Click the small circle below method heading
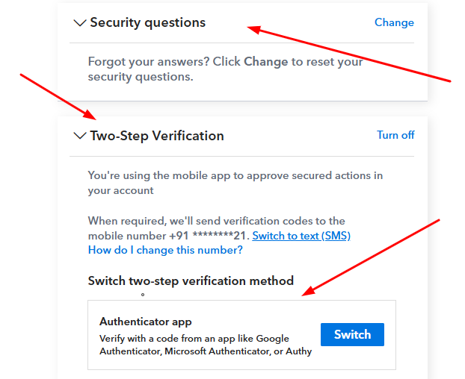This screenshot has width=465, height=379. [143, 295]
